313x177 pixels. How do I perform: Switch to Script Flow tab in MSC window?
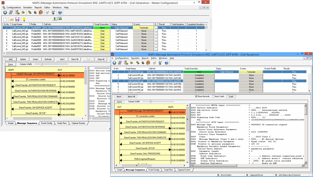click(x=168, y=170)
